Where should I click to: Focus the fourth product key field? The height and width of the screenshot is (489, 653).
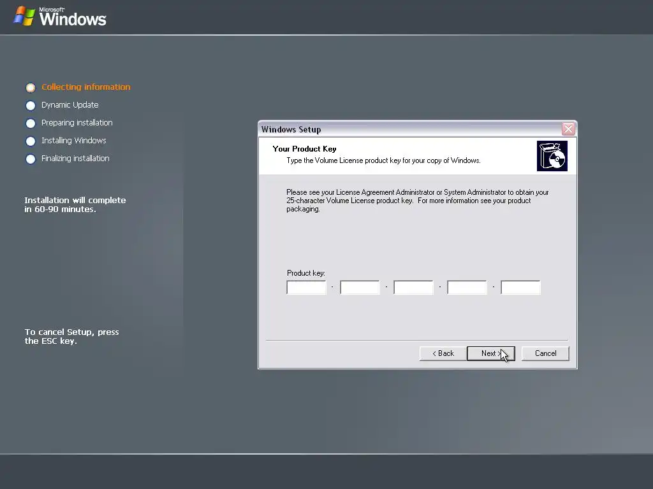[x=467, y=287]
